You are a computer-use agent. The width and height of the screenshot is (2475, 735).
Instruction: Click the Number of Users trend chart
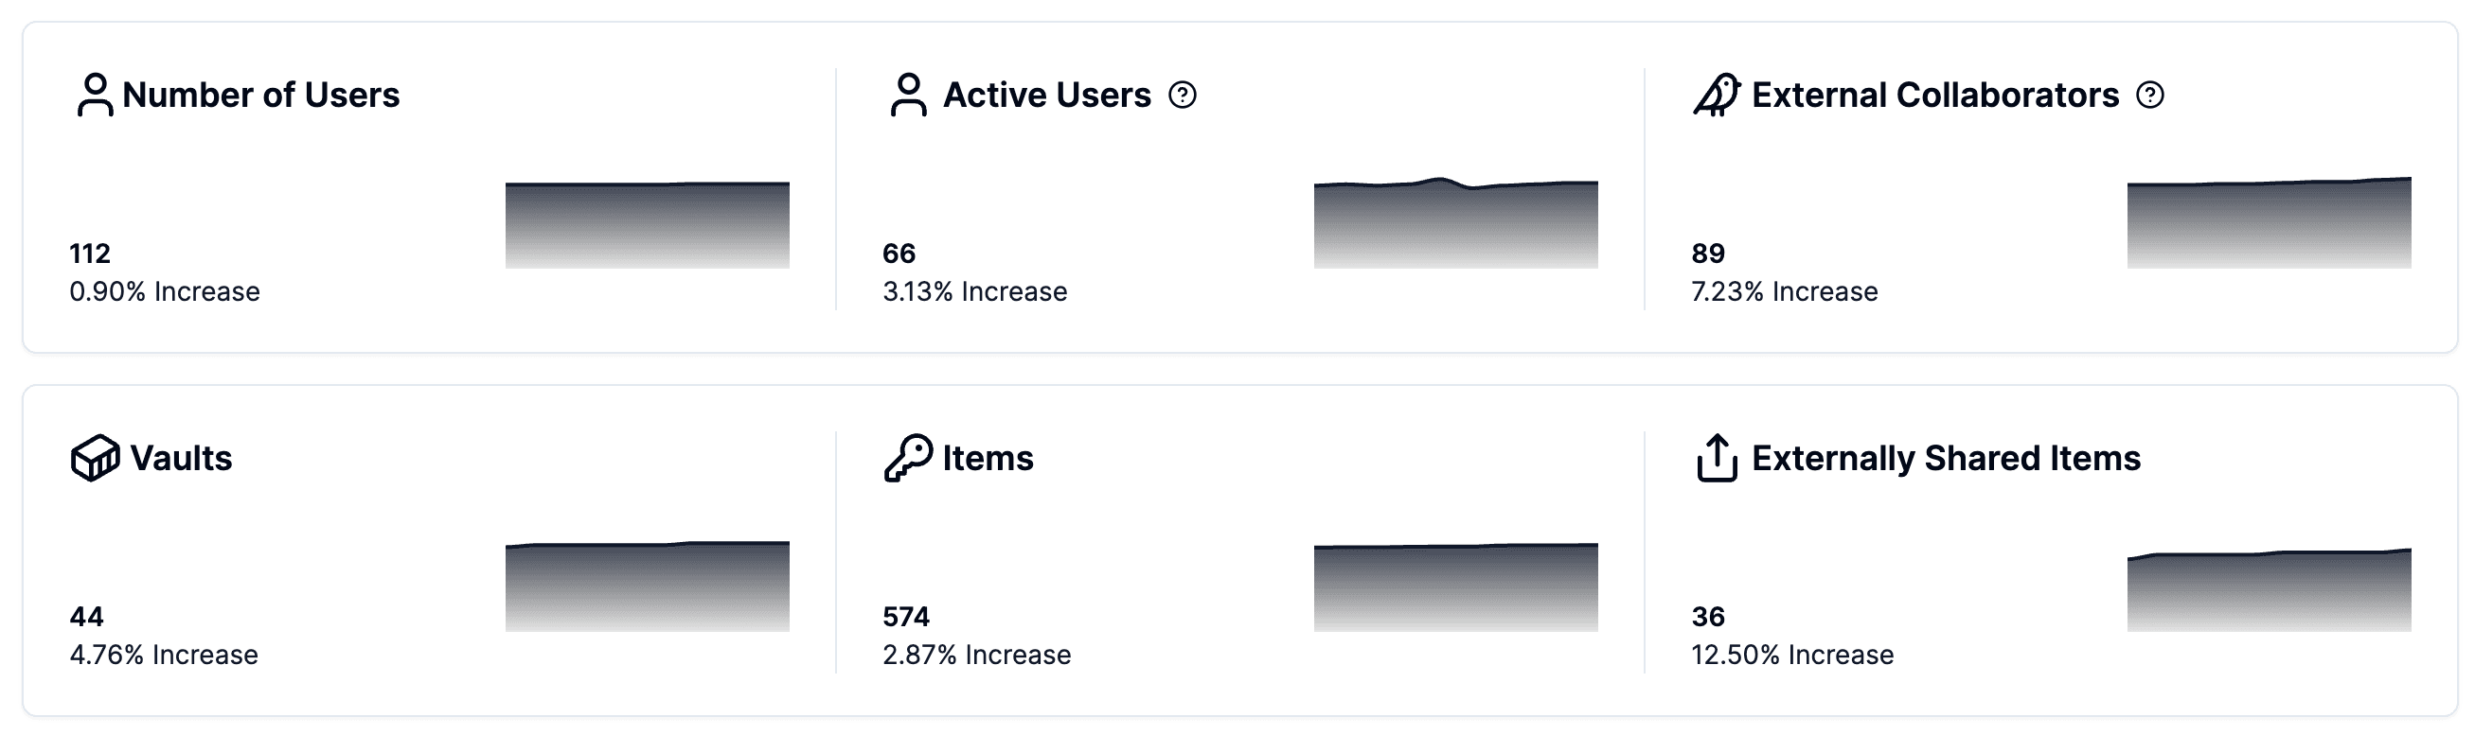647,224
